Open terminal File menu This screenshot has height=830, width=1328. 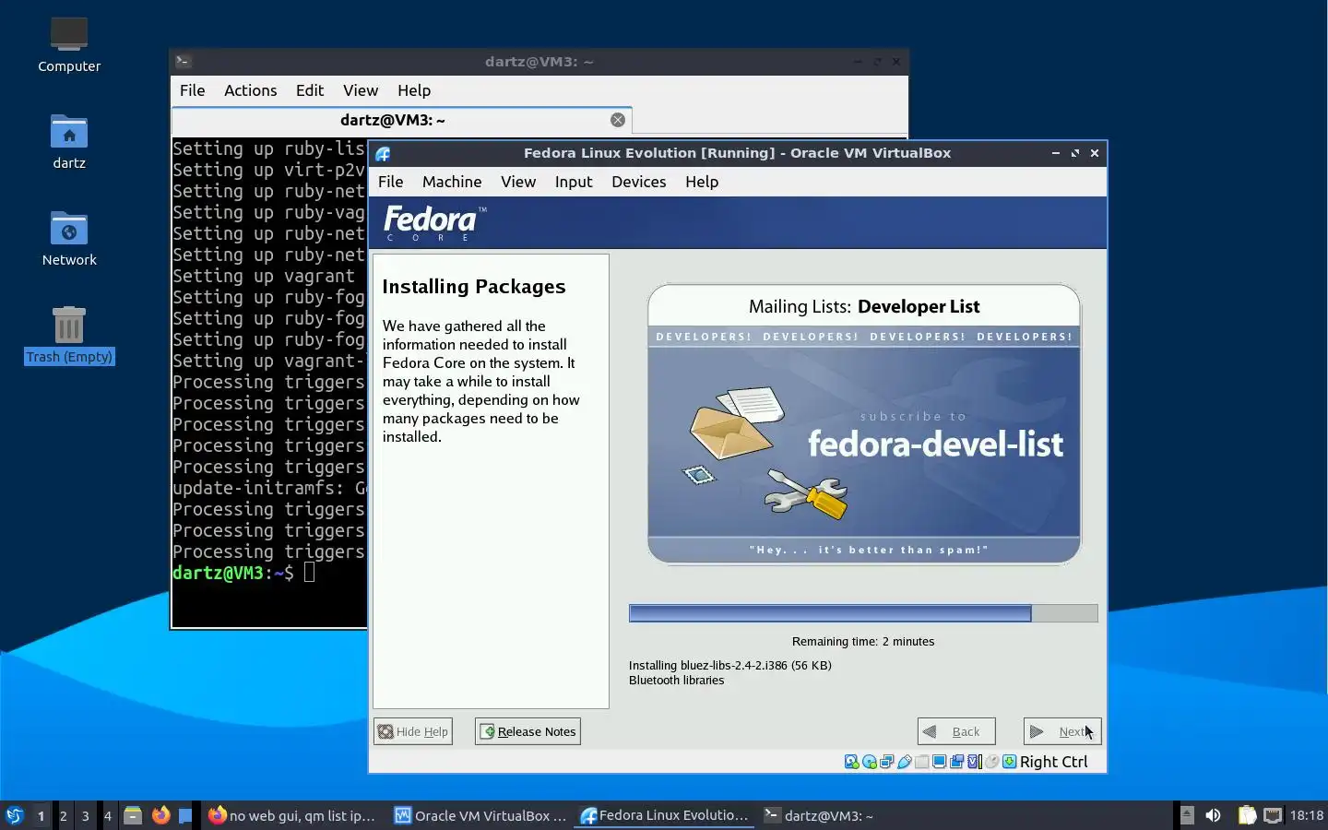point(193,90)
